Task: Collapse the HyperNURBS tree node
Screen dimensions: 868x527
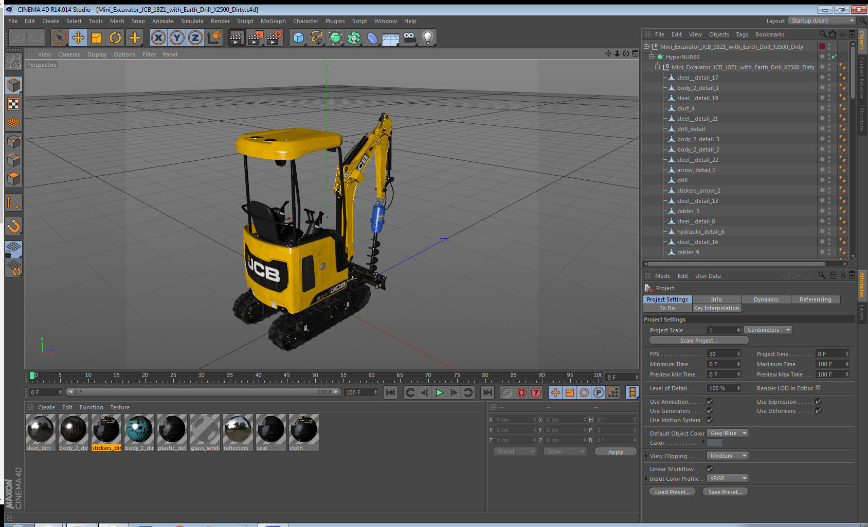Action: click(652, 57)
